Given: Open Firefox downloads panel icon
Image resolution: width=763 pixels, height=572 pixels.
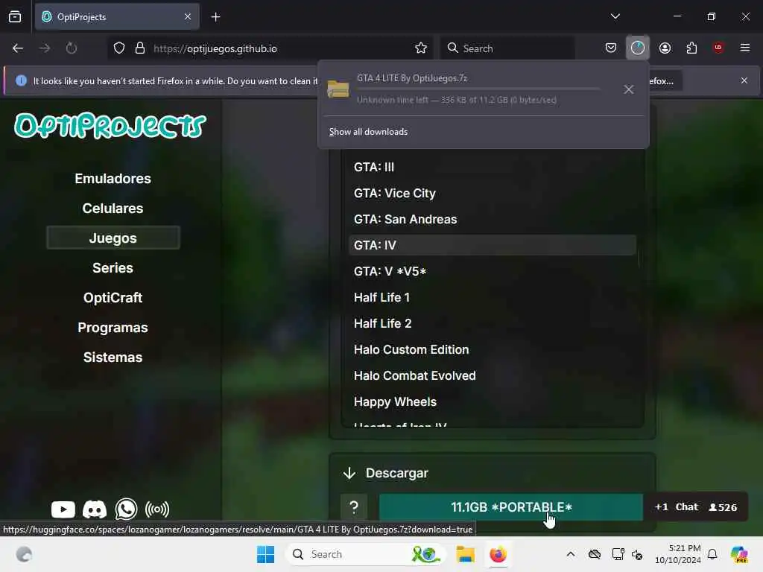Looking at the screenshot, I should click(638, 48).
